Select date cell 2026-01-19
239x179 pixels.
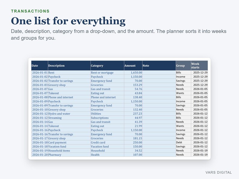40,150
